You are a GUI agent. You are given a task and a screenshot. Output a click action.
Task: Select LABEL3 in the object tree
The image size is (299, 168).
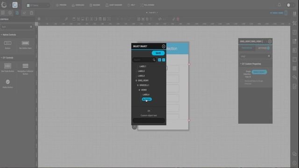click(141, 76)
